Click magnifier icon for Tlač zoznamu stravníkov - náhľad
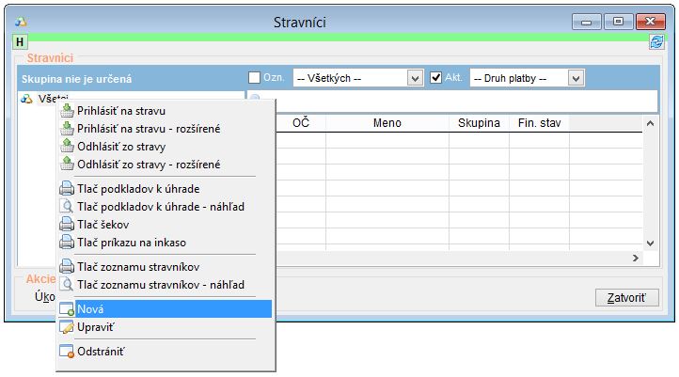This screenshot has width=679, height=377. [67, 284]
